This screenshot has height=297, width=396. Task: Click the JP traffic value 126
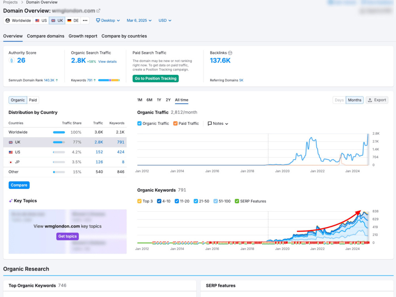[x=99, y=162]
